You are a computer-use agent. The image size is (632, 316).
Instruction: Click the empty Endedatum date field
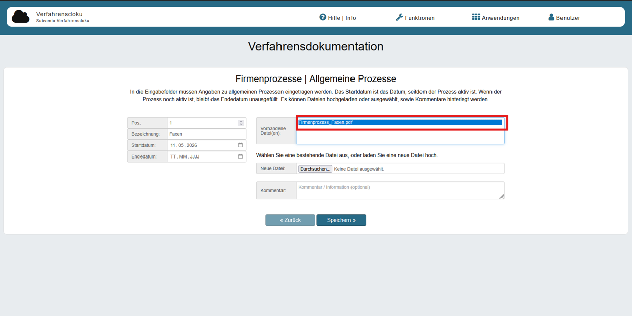206,156
